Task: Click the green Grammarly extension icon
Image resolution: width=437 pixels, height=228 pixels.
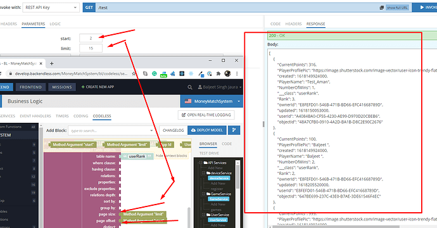Action: [154, 73]
